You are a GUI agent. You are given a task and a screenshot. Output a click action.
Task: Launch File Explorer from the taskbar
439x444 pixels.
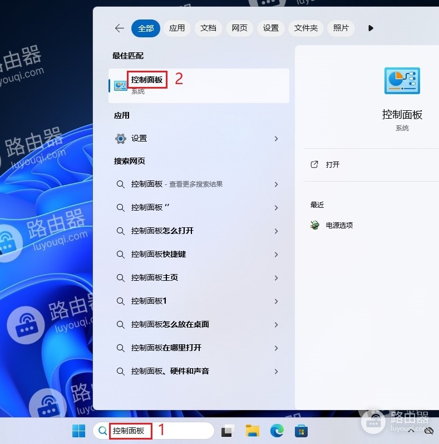tap(252, 431)
